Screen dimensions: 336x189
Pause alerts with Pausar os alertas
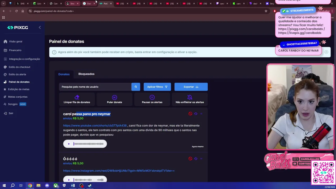[x=152, y=99]
